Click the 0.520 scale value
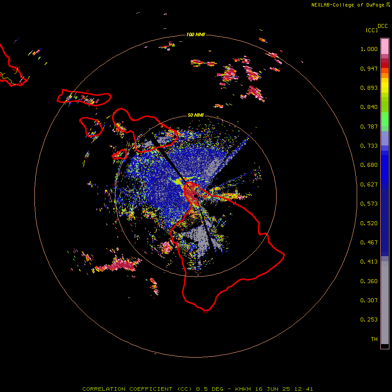This screenshot has width=392, height=392. point(369,223)
